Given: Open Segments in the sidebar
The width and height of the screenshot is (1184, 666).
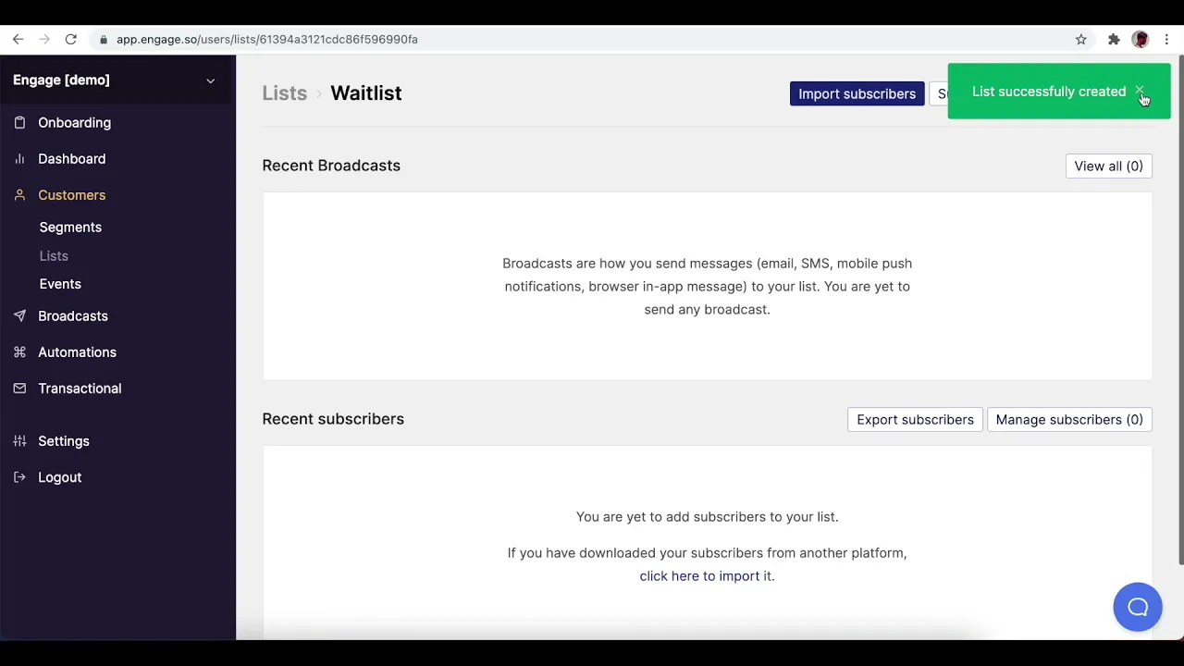Looking at the screenshot, I should (70, 228).
